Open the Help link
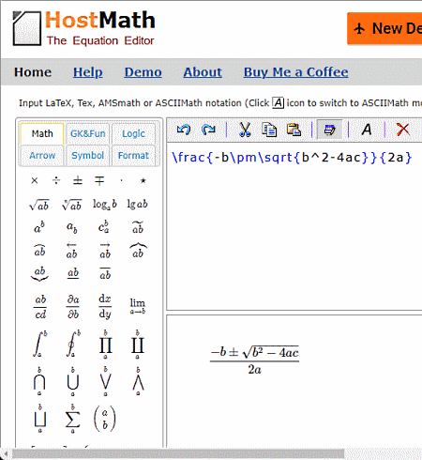Viewport: 422px width, 460px height. point(88,72)
